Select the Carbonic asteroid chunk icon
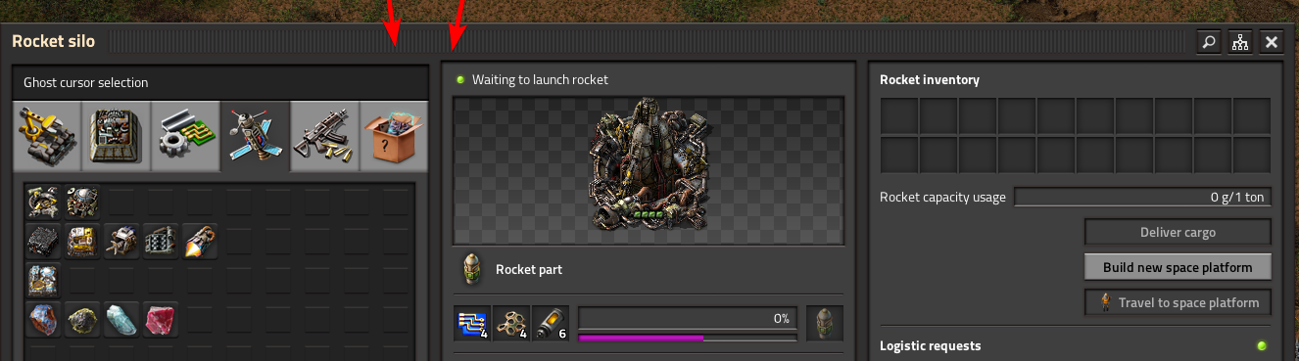 click(82, 319)
